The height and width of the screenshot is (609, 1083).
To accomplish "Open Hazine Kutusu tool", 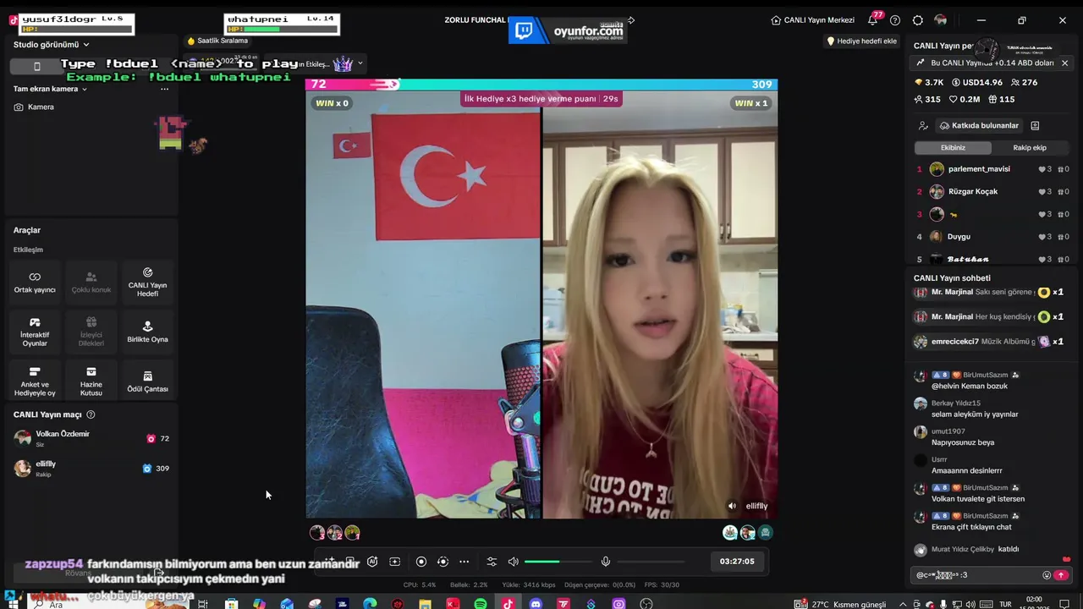I will tap(91, 381).
